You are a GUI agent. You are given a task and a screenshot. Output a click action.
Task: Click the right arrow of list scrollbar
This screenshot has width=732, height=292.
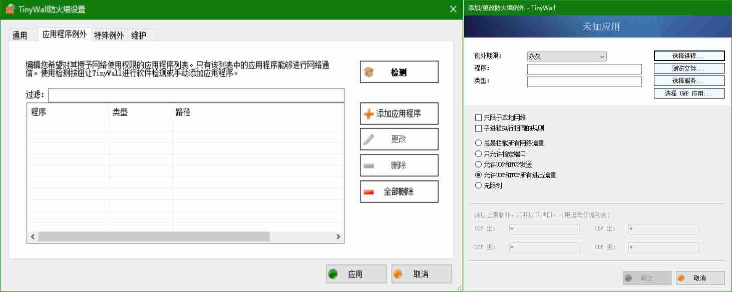[x=338, y=237]
